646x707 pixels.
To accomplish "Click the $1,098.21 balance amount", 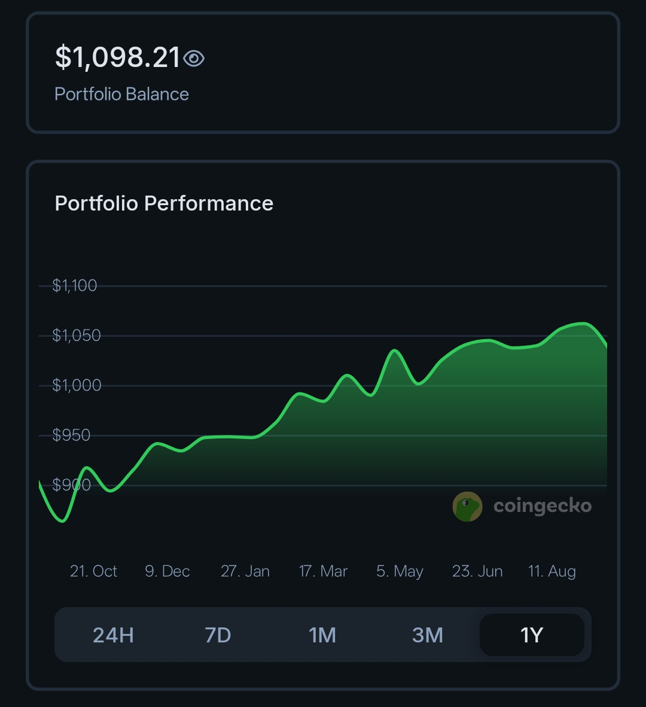I will coord(118,58).
